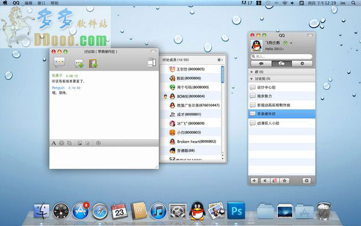361x226 pixels.
Task: Open the online status dropdown arrow
Action: (291, 43)
